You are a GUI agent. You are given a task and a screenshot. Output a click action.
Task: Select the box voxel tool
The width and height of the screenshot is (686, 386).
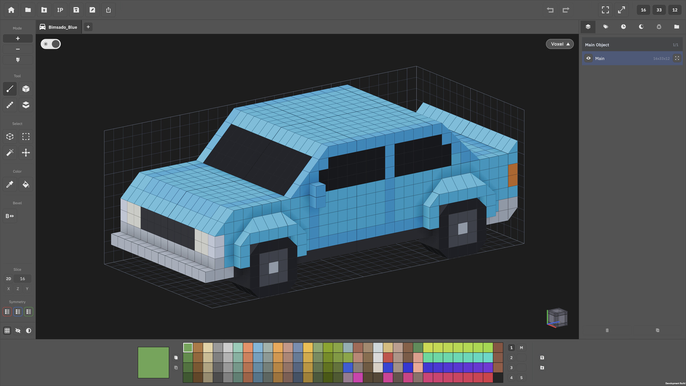click(x=26, y=89)
